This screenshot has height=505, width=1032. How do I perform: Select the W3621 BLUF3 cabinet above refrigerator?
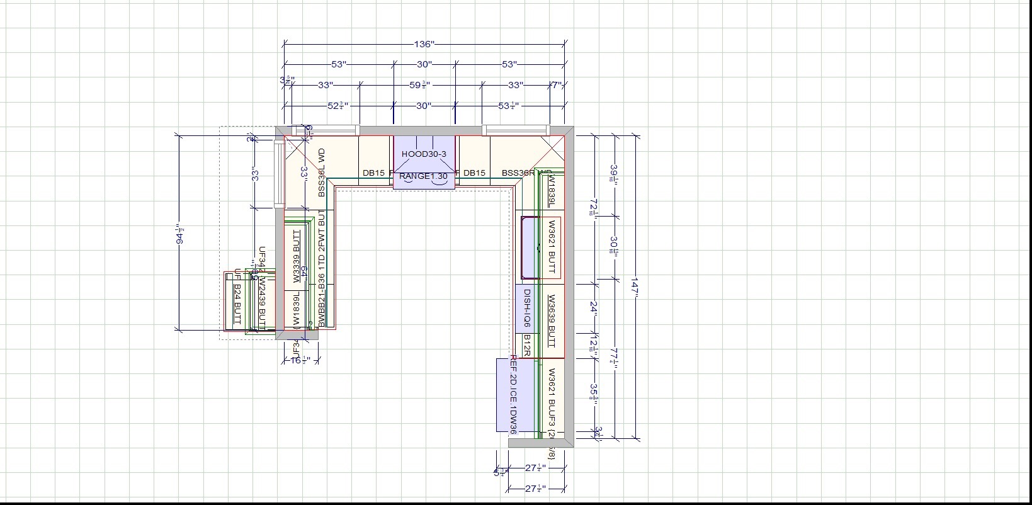pyautogui.click(x=552, y=403)
